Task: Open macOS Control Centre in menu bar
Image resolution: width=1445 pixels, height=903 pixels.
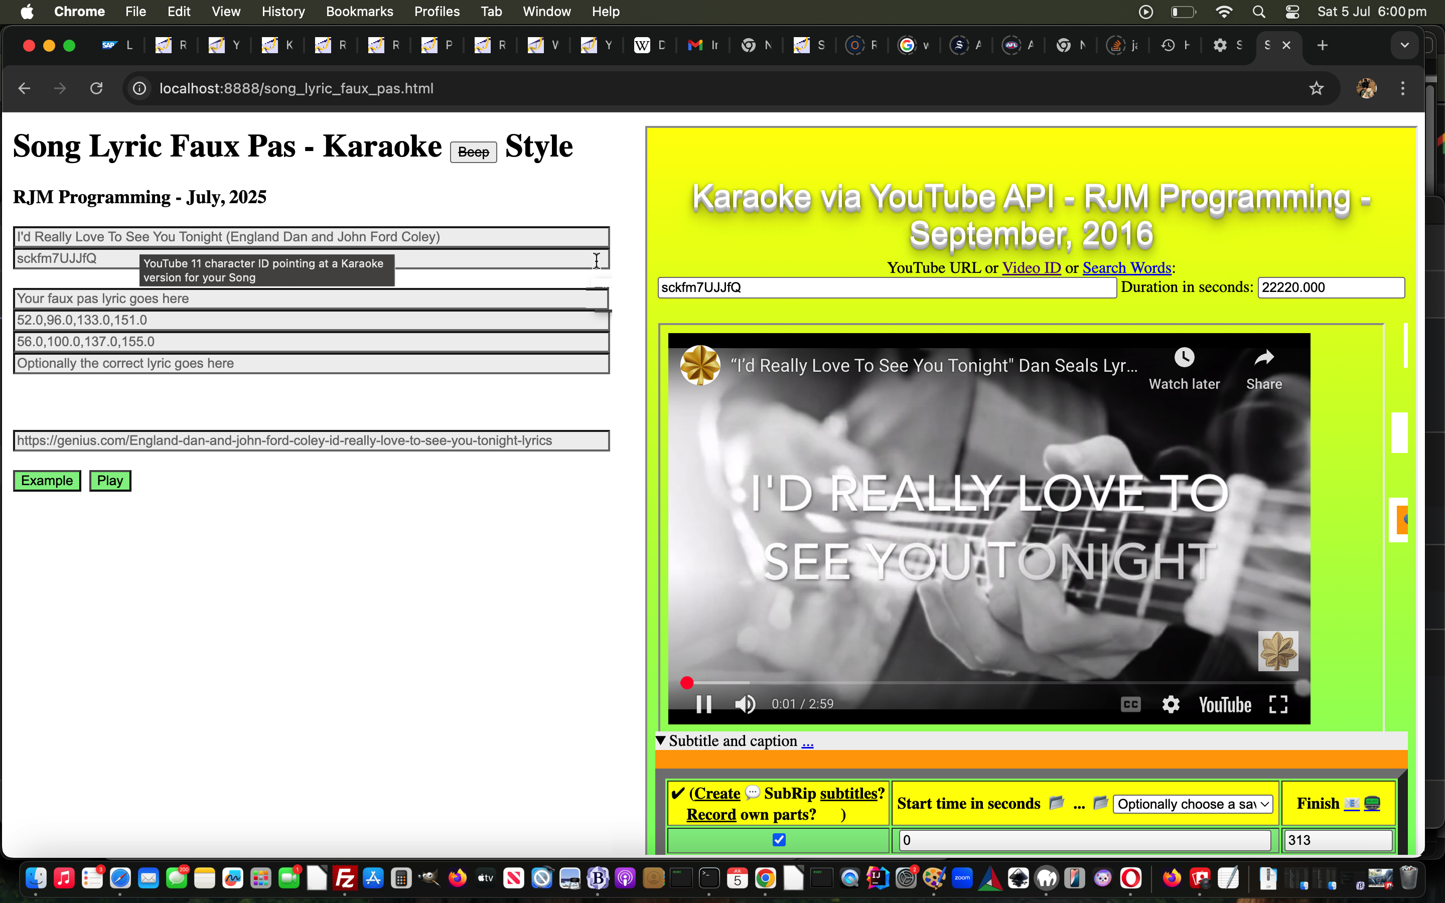Action: [x=1292, y=12]
